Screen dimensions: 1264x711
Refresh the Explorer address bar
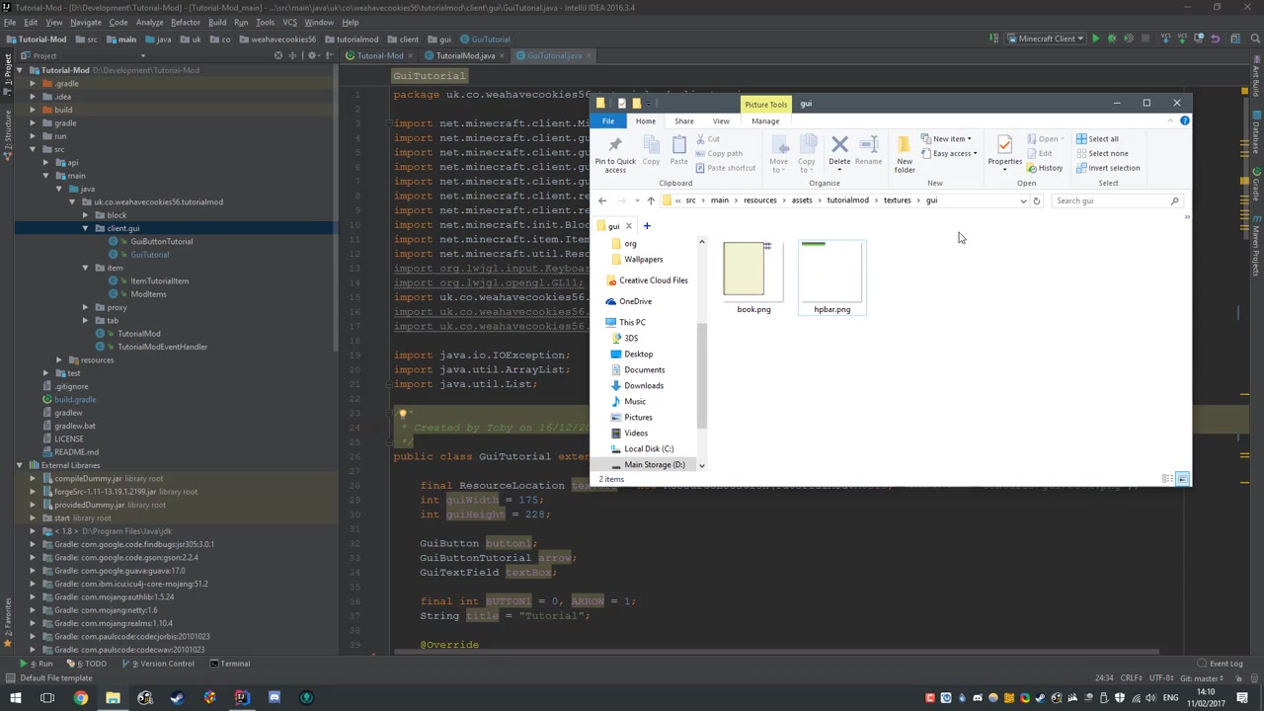point(1036,200)
